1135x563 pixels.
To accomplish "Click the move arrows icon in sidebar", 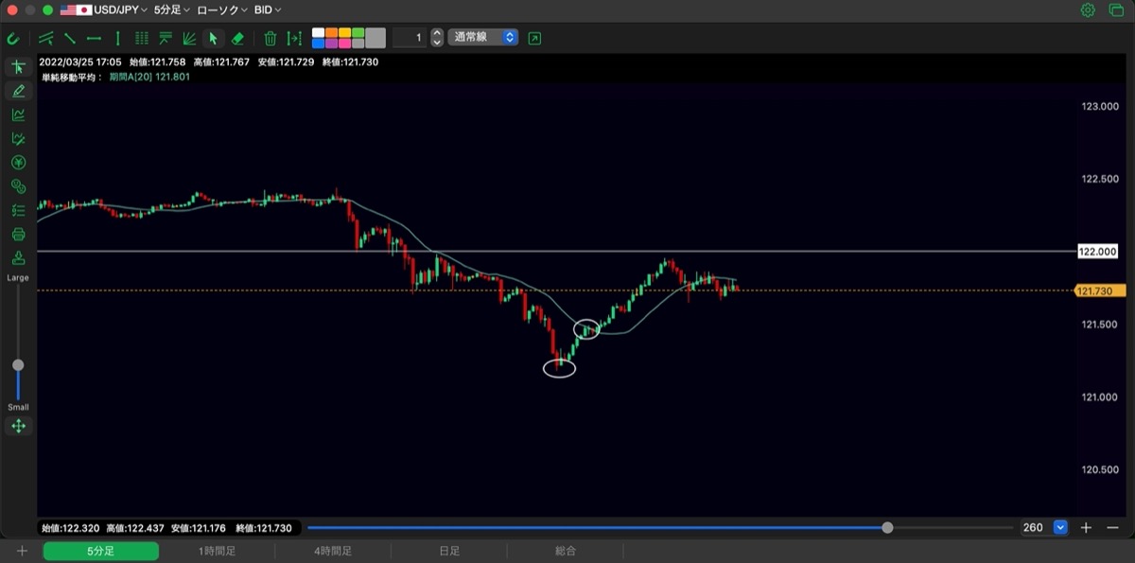I will pyautogui.click(x=18, y=426).
